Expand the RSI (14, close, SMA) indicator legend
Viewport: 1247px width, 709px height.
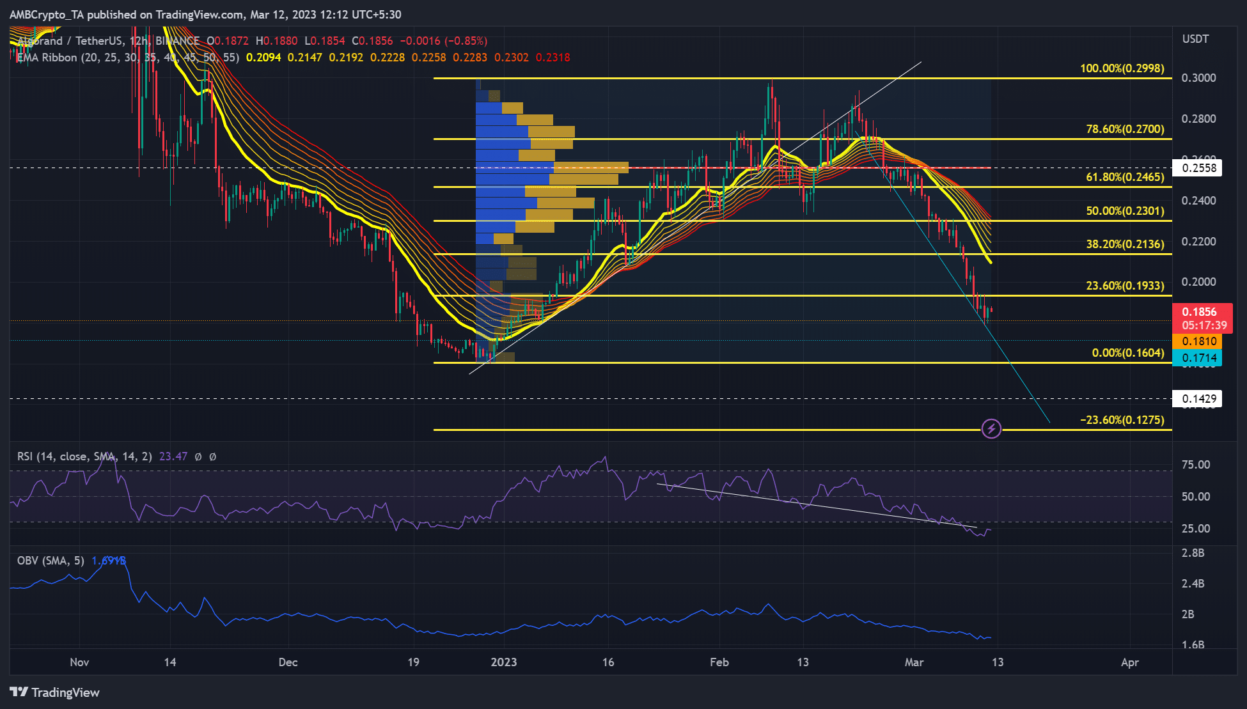coord(83,456)
